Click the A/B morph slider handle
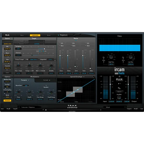Viewport: 144px width, 144px height. coord(46,110)
